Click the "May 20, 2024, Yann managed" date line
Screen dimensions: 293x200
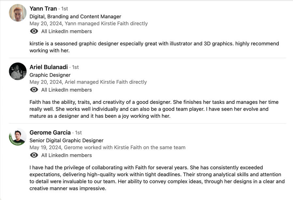89,24
